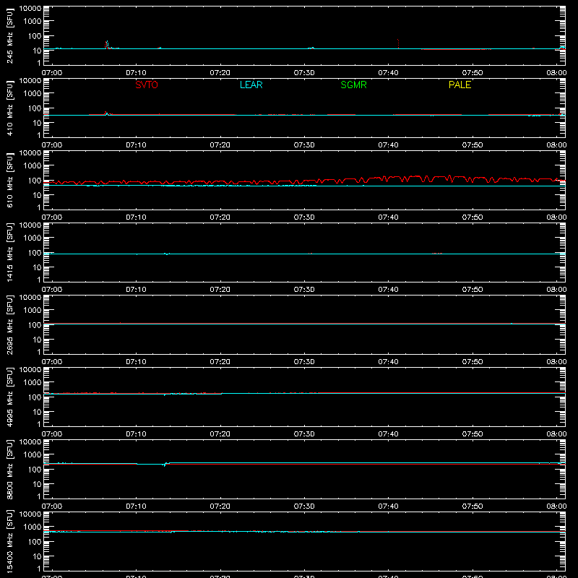Click the 1000 y-axis label of 15400 MHz plot
The image size is (578, 578).
pos(33,527)
